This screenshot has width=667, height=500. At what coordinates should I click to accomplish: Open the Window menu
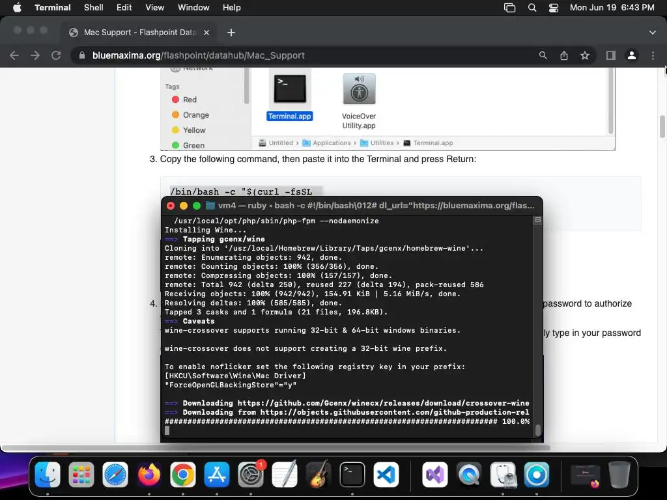(x=193, y=8)
